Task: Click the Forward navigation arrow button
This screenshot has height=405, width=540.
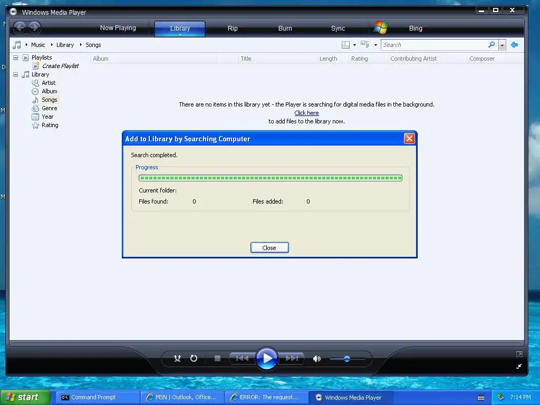Action: [34, 27]
